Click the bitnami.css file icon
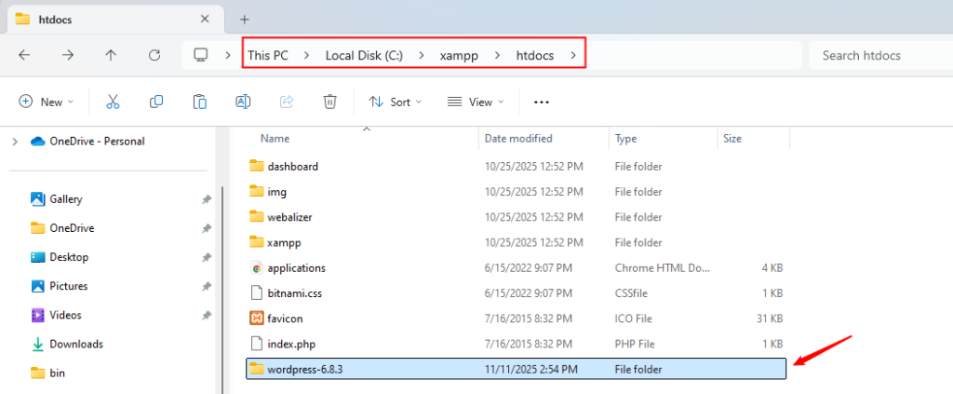 tap(257, 293)
